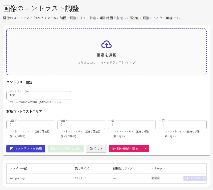The image size is (213, 190).
Task: Click the コントラスト (%) input field
Action: click(x=39, y=95)
